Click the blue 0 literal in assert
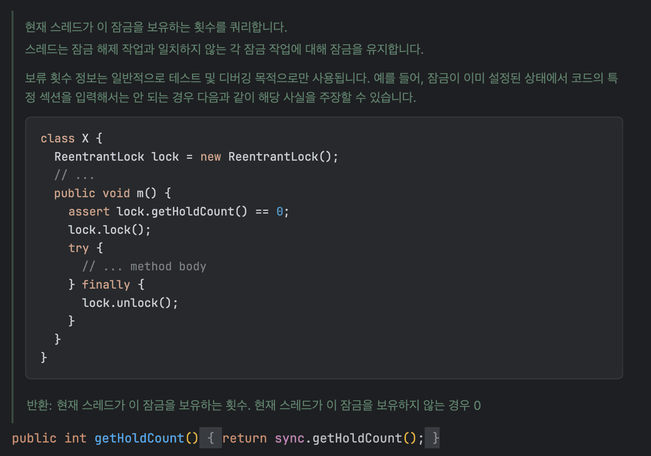The width and height of the screenshot is (651, 456). [x=280, y=212]
